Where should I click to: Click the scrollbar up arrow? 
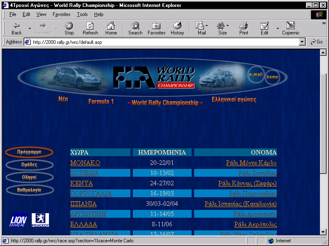[323, 52]
